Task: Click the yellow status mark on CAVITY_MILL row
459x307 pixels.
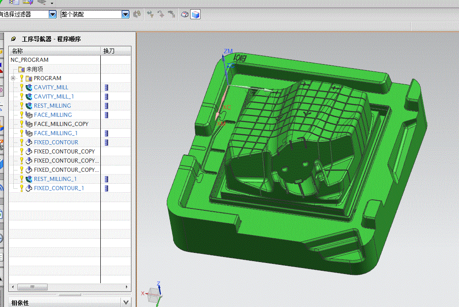Action: click(x=22, y=87)
